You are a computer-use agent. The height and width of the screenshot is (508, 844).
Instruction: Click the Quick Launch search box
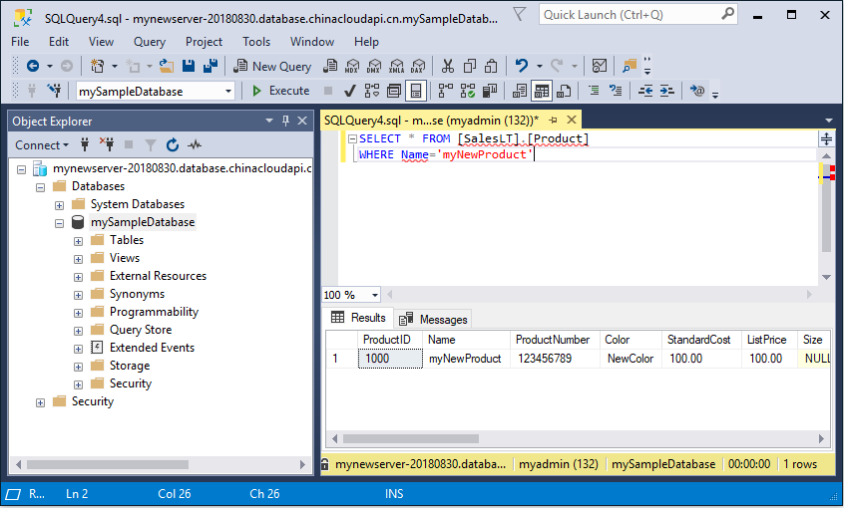click(629, 15)
